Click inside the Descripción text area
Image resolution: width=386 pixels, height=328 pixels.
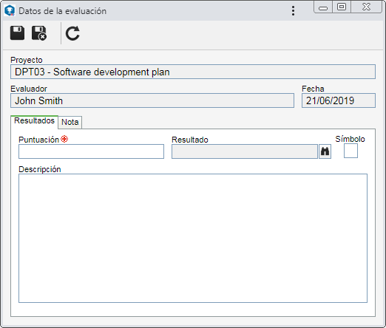(193, 238)
